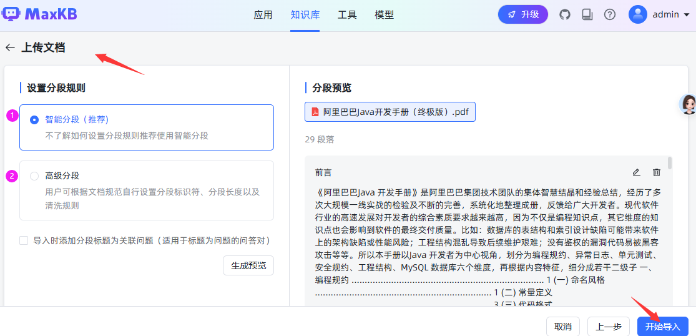Click the admin user avatar

[x=638, y=14]
